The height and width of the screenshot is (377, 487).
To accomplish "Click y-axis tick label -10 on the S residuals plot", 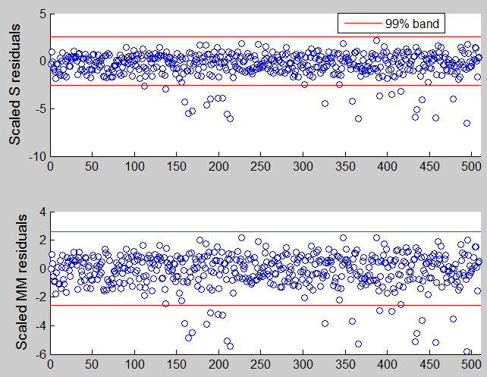I will pyautogui.click(x=36, y=156).
